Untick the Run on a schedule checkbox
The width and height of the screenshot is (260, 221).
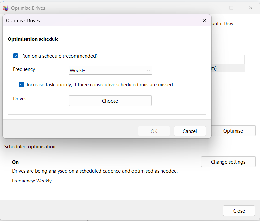tap(16, 56)
